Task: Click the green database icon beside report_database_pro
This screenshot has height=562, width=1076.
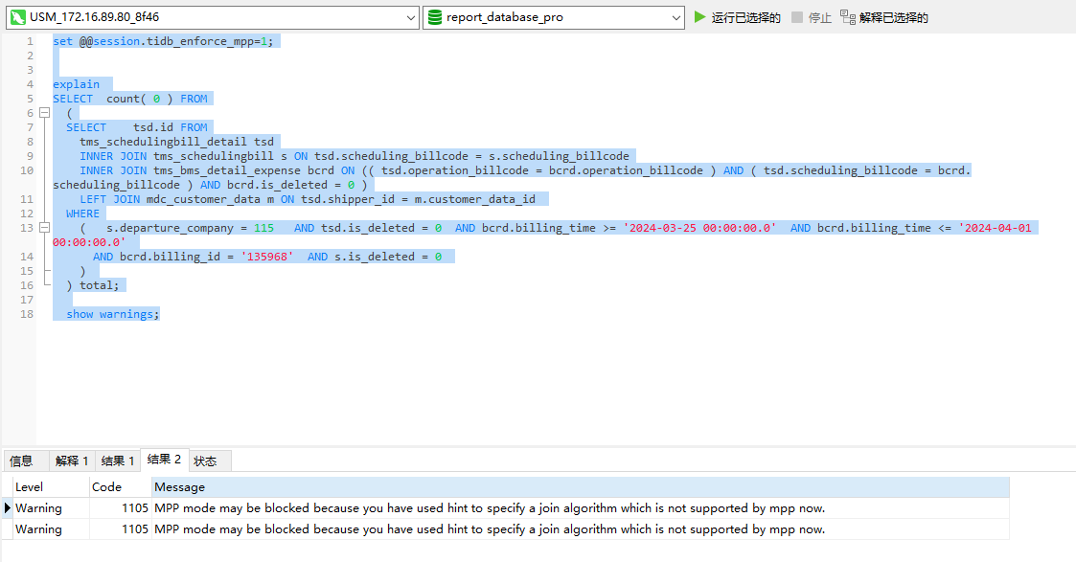Action: [x=435, y=17]
